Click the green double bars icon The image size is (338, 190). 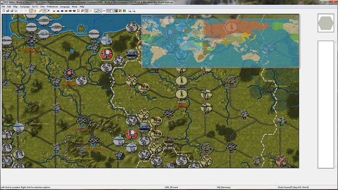(124, 11)
